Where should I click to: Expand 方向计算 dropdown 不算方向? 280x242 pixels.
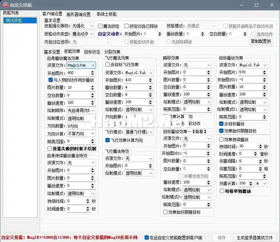point(81,134)
